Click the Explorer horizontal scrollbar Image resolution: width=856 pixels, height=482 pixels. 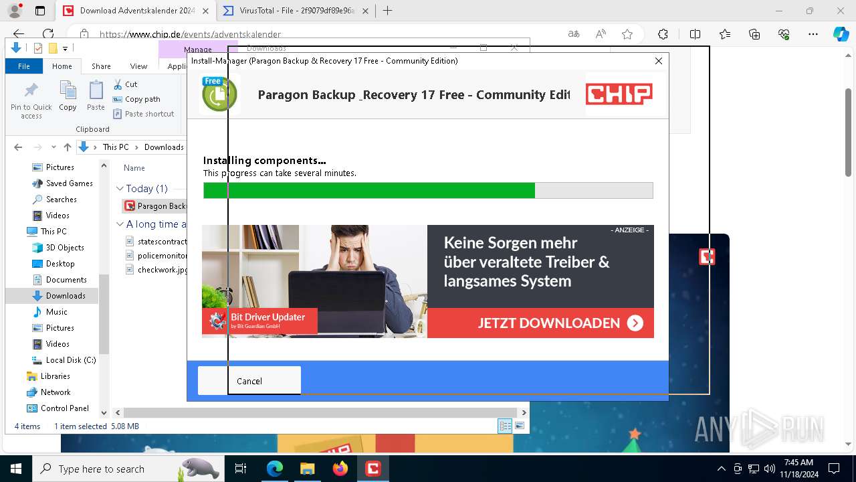click(x=320, y=413)
